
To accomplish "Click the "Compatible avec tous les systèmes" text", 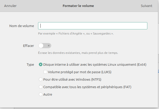I will [x=87, y=87].
